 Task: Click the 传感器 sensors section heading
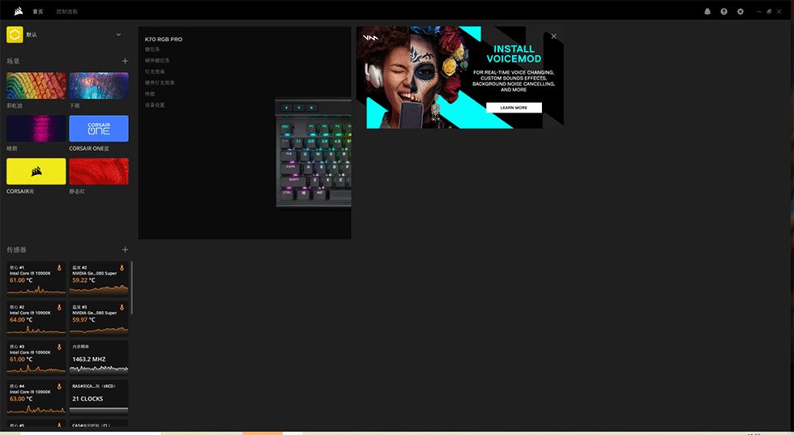pos(16,249)
